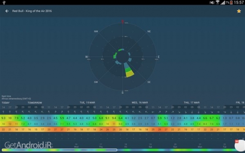
Task: Jump to the 21 Mon timeline marker
Action: (x=200, y=146)
